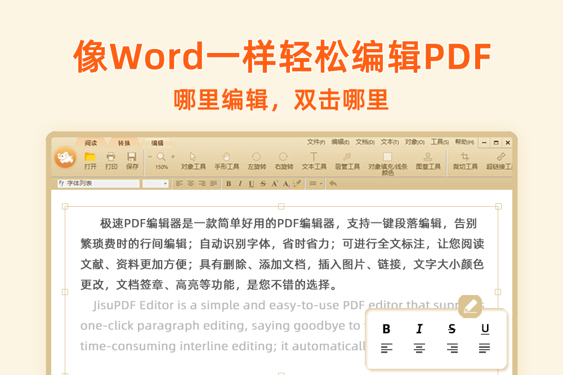
Task: Open the 文件(F) menu
Action: coord(316,142)
